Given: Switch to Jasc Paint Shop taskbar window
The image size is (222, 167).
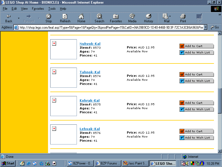Looking at the screenshot, I should [x=135, y=163].
